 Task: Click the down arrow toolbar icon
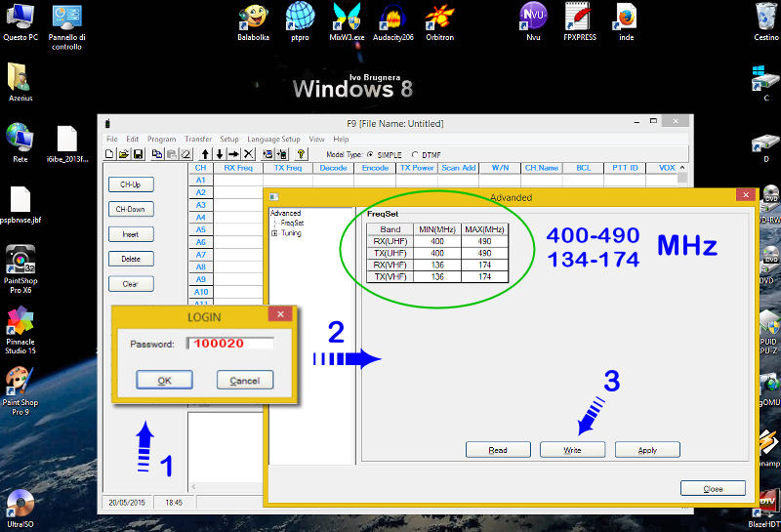(219, 154)
